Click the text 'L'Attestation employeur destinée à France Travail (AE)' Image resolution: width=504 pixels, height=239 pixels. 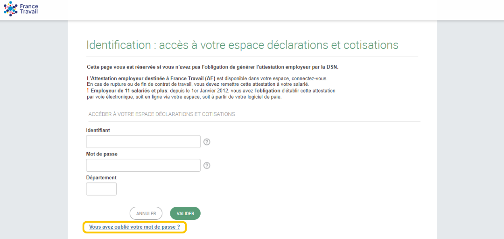tap(151, 79)
